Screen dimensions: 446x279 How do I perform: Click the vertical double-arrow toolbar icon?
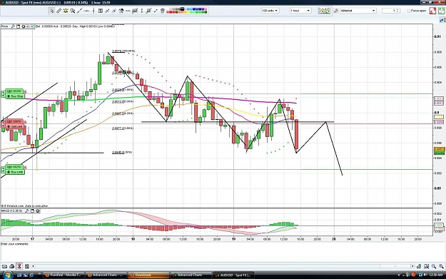tap(142, 11)
